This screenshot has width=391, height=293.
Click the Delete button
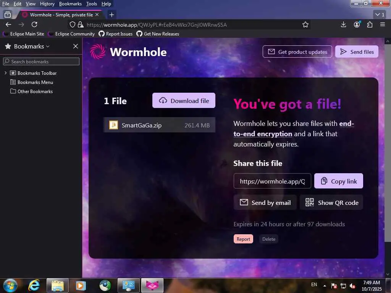coord(269,239)
